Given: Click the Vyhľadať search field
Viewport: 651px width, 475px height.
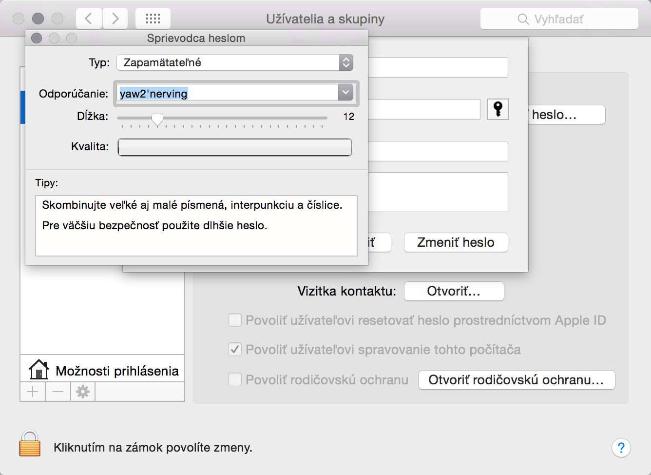Looking at the screenshot, I should point(559,19).
